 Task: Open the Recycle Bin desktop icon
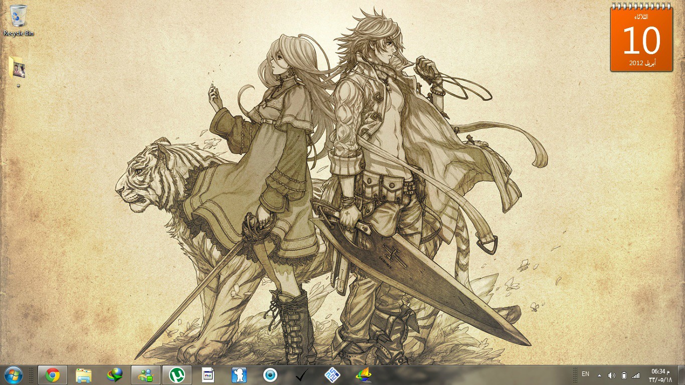pyautogui.click(x=19, y=20)
